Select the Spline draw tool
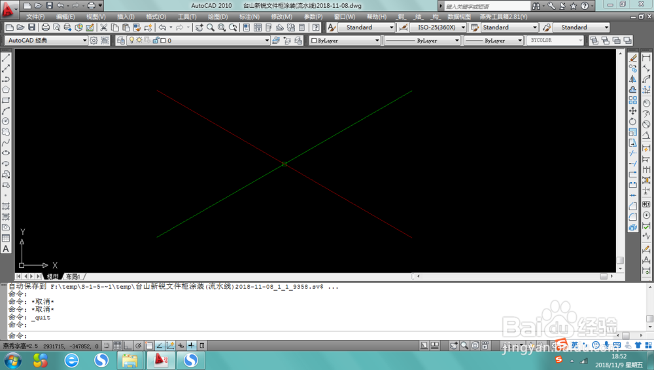This screenshot has height=370, width=654. (6, 142)
